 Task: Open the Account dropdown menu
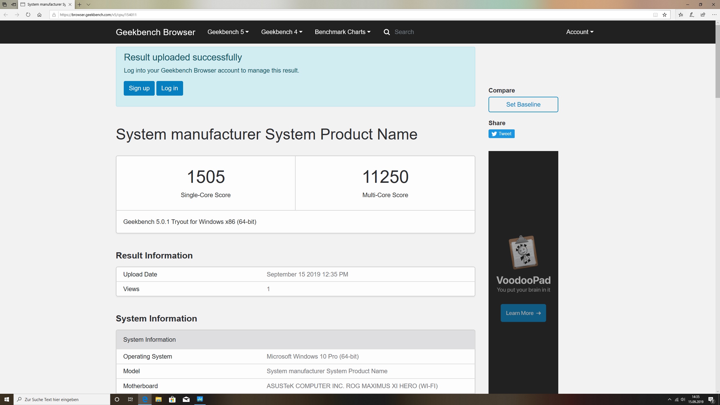580,32
